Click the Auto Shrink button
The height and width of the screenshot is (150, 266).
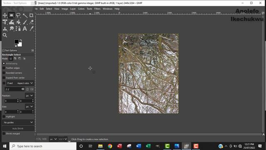click(x=18, y=128)
